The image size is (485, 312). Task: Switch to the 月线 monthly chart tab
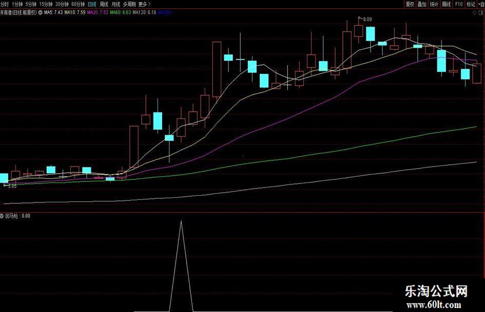[115, 4]
